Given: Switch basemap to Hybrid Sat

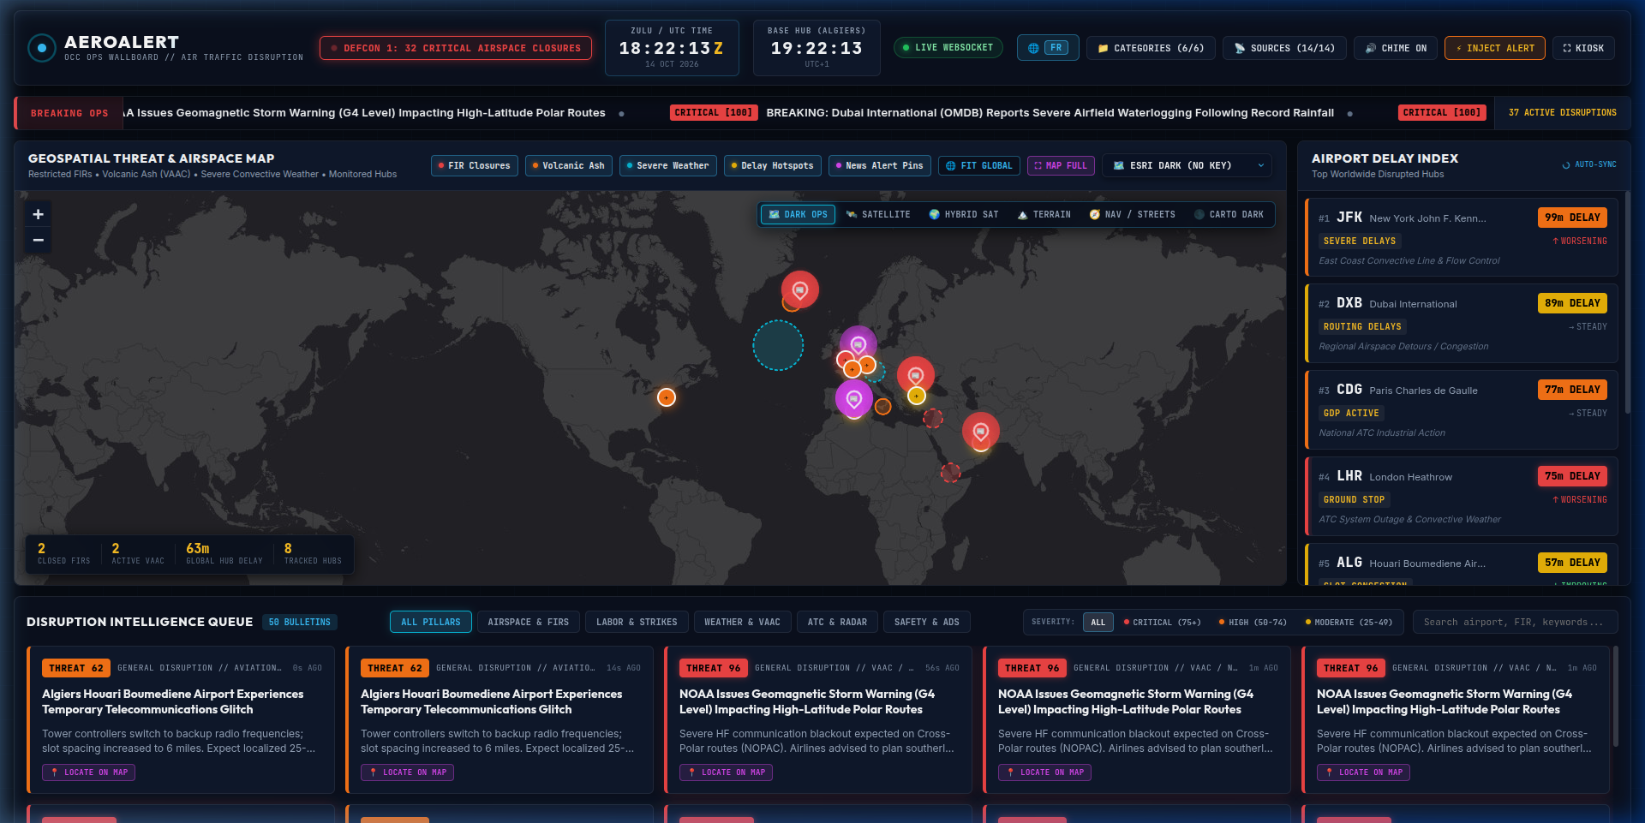Looking at the screenshot, I should click(x=964, y=215).
